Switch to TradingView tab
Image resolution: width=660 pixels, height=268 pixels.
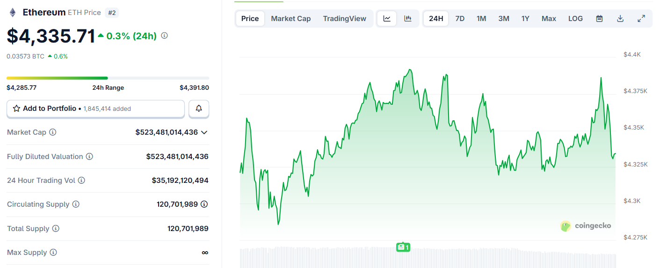click(345, 19)
